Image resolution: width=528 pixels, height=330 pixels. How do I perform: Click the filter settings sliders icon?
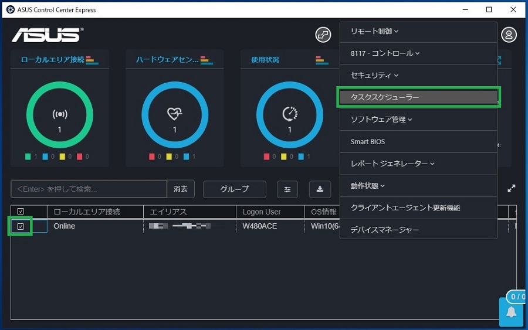click(287, 189)
